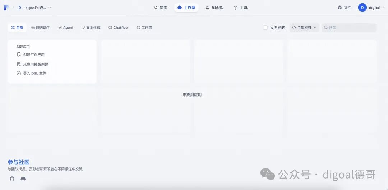
Task: Filter apps by 文本生成
Action: click(x=91, y=28)
